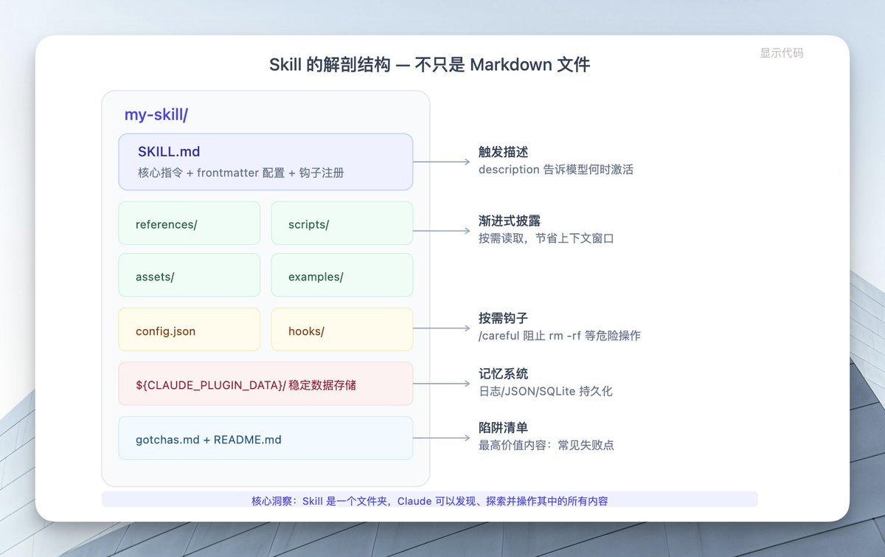Click the text '/careful 阻止 rm -rf 等危险操作'
This screenshot has height=557, width=885.
[x=560, y=336]
